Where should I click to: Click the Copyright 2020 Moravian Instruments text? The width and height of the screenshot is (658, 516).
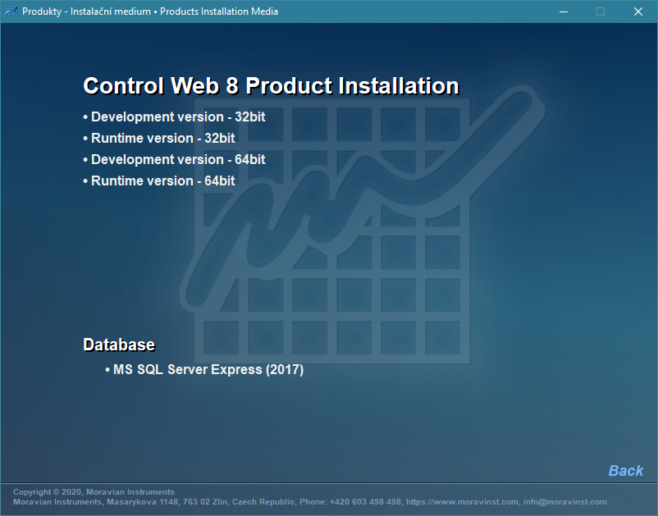(94, 492)
